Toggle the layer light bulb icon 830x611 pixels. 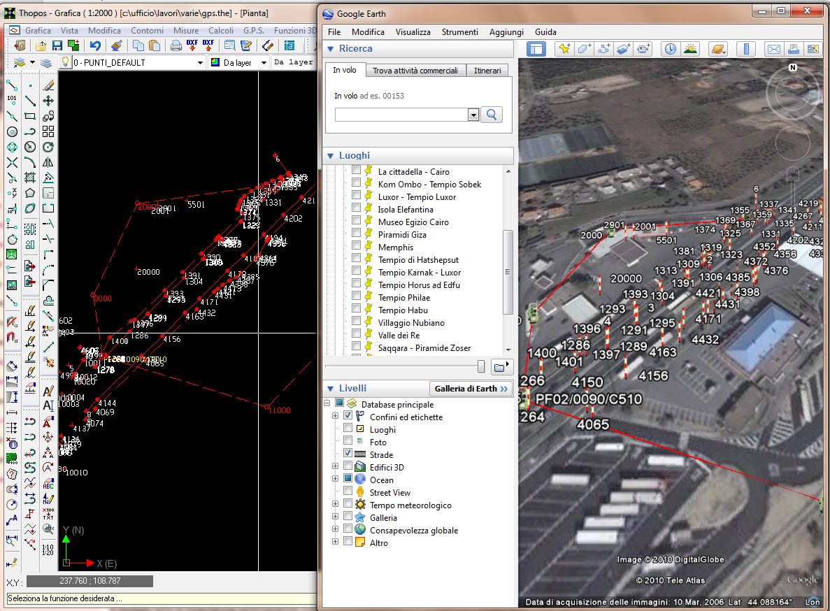coord(65,62)
